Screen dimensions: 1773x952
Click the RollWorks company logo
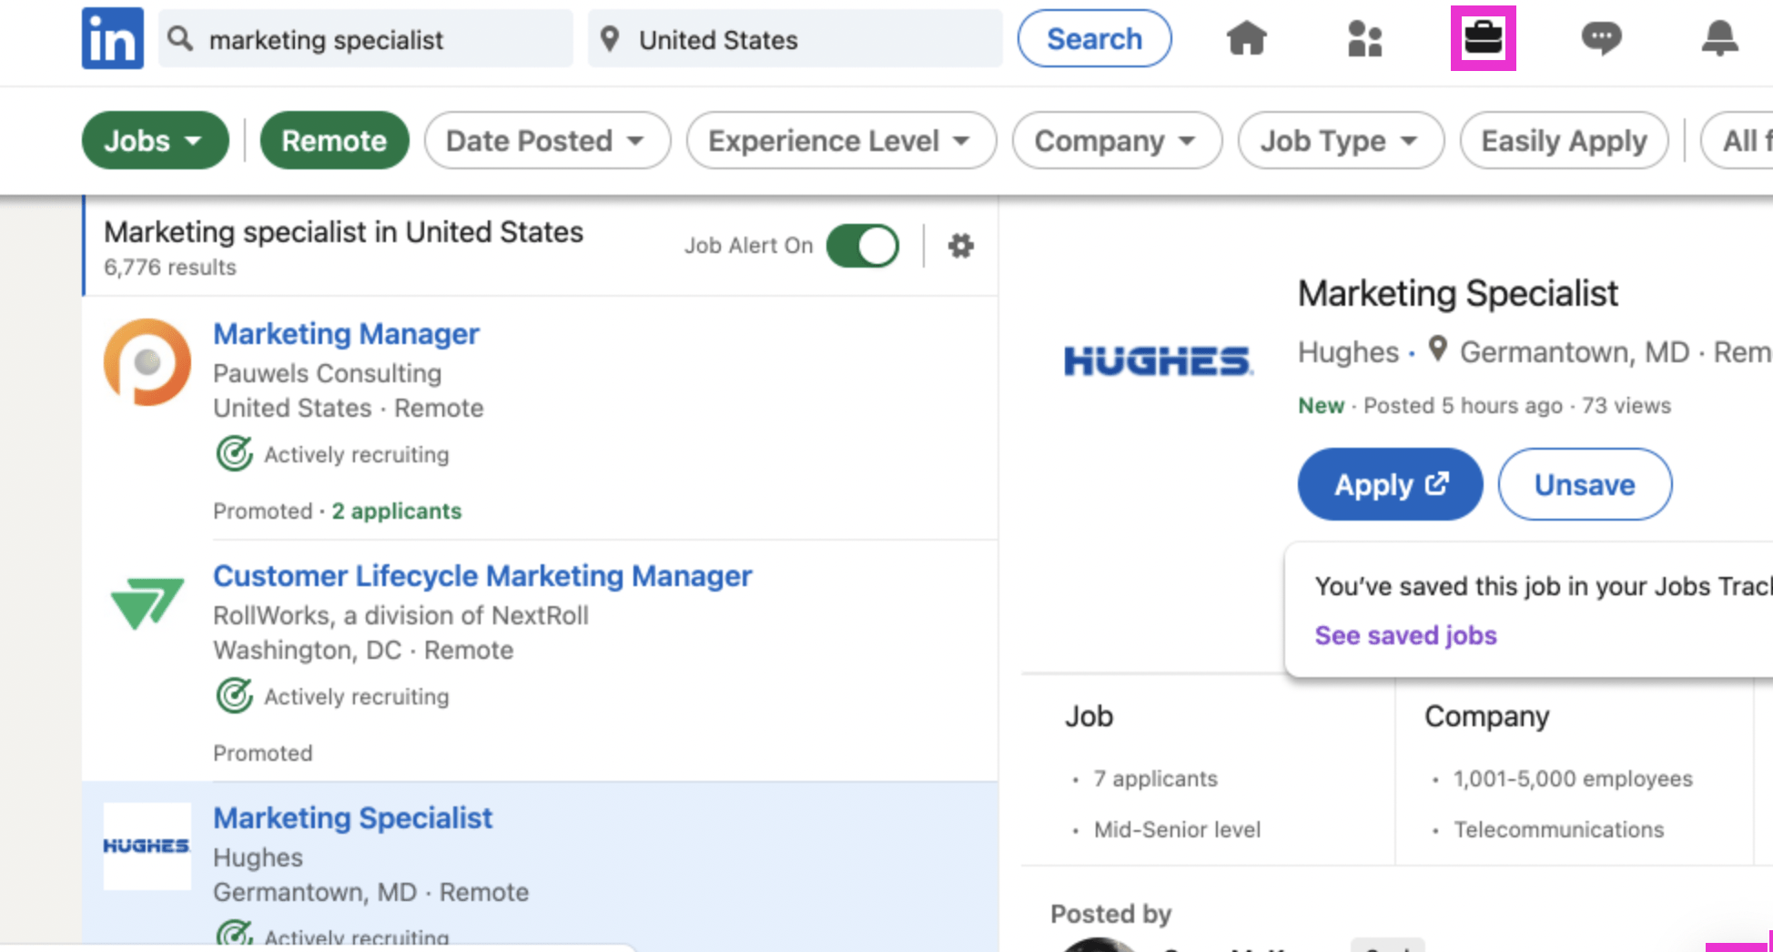click(x=147, y=603)
